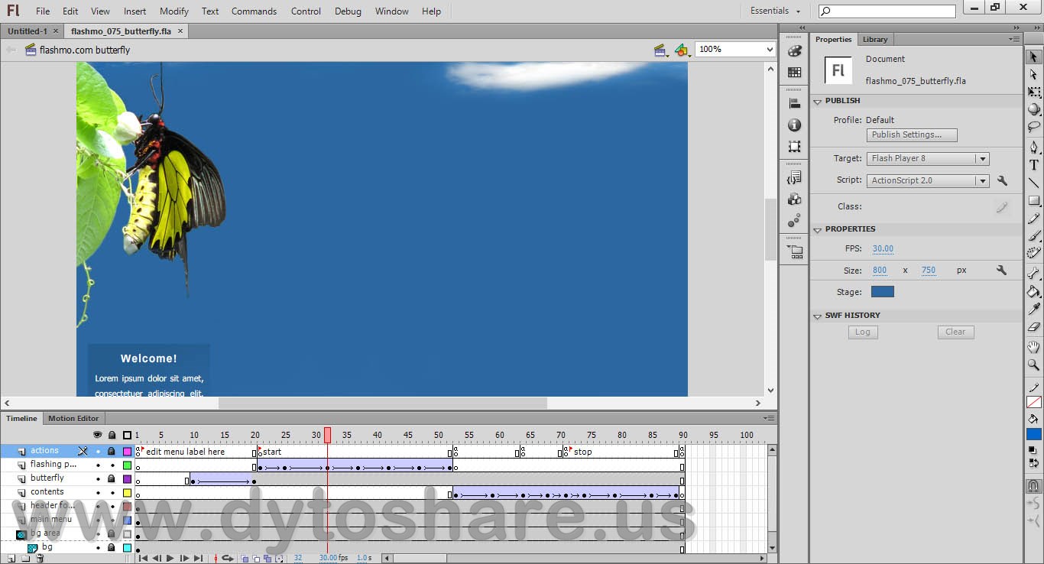Toggle lock on butterfly layer
Screen dimensions: 1044x564
pyautogui.click(x=112, y=478)
